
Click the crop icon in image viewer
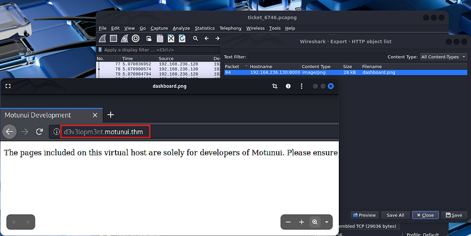[x=275, y=86]
